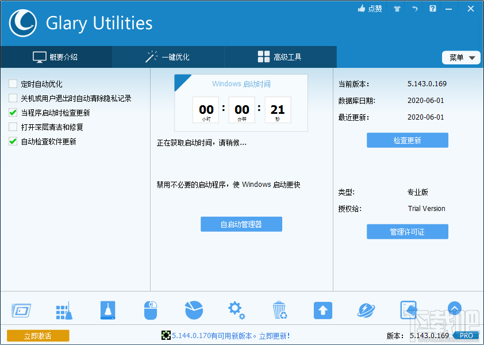
Task: Open the update arrow tool at the bottom
Action: pyautogui.click(x=322, y=310)
